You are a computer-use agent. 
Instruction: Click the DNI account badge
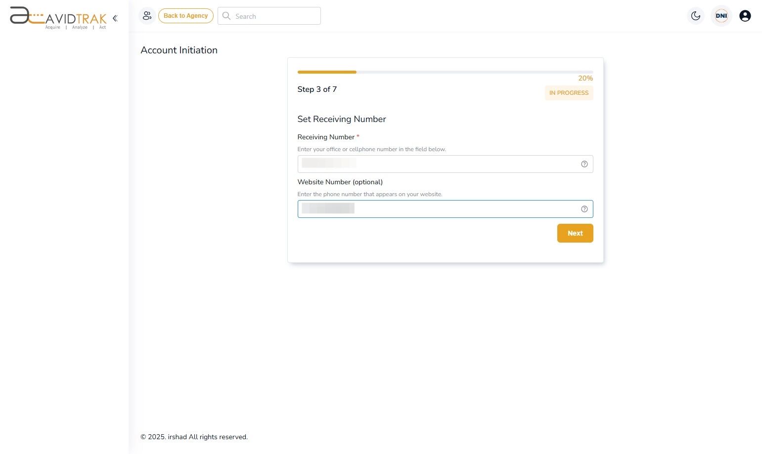coord(721,16)
